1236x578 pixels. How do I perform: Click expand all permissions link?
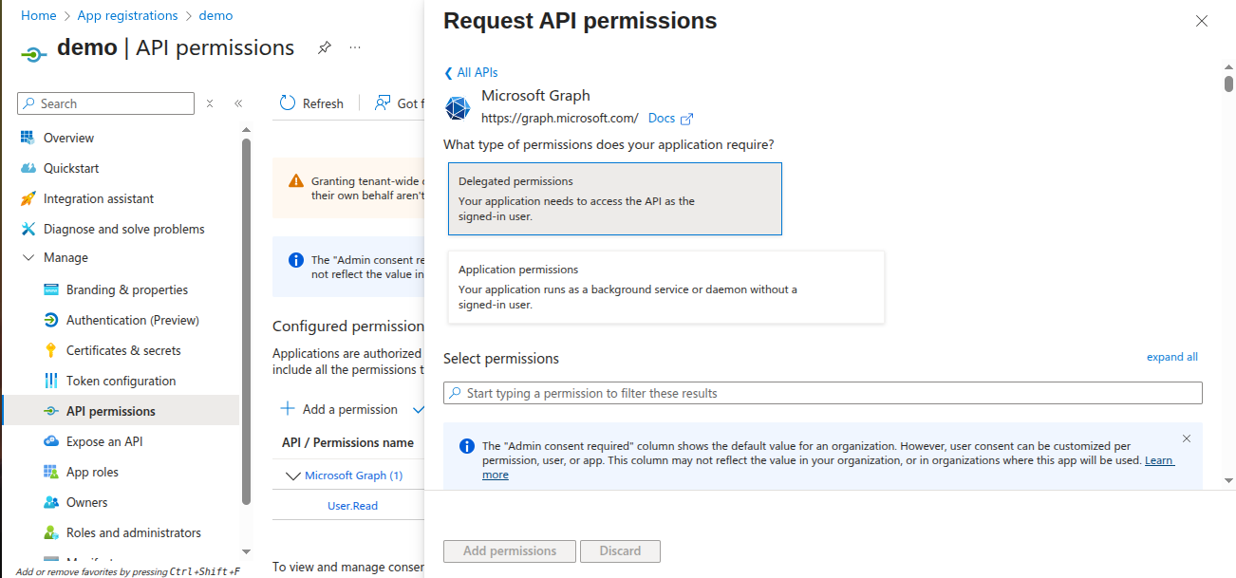pos(1171,357)
